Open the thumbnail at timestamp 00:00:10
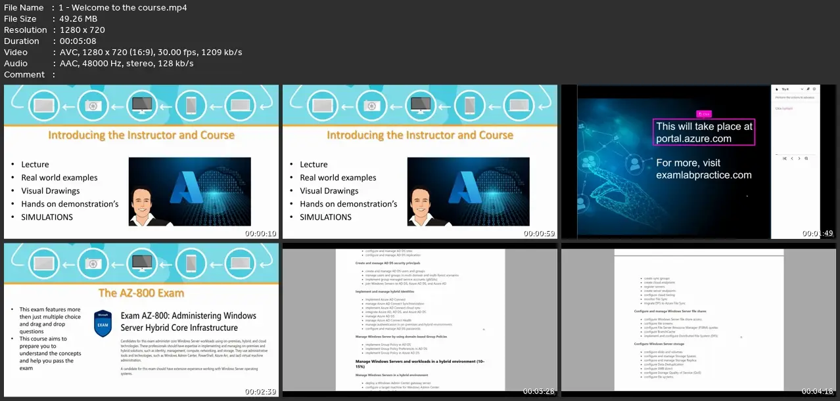Viewport: 840px width, 401px height. pos(141,161)
